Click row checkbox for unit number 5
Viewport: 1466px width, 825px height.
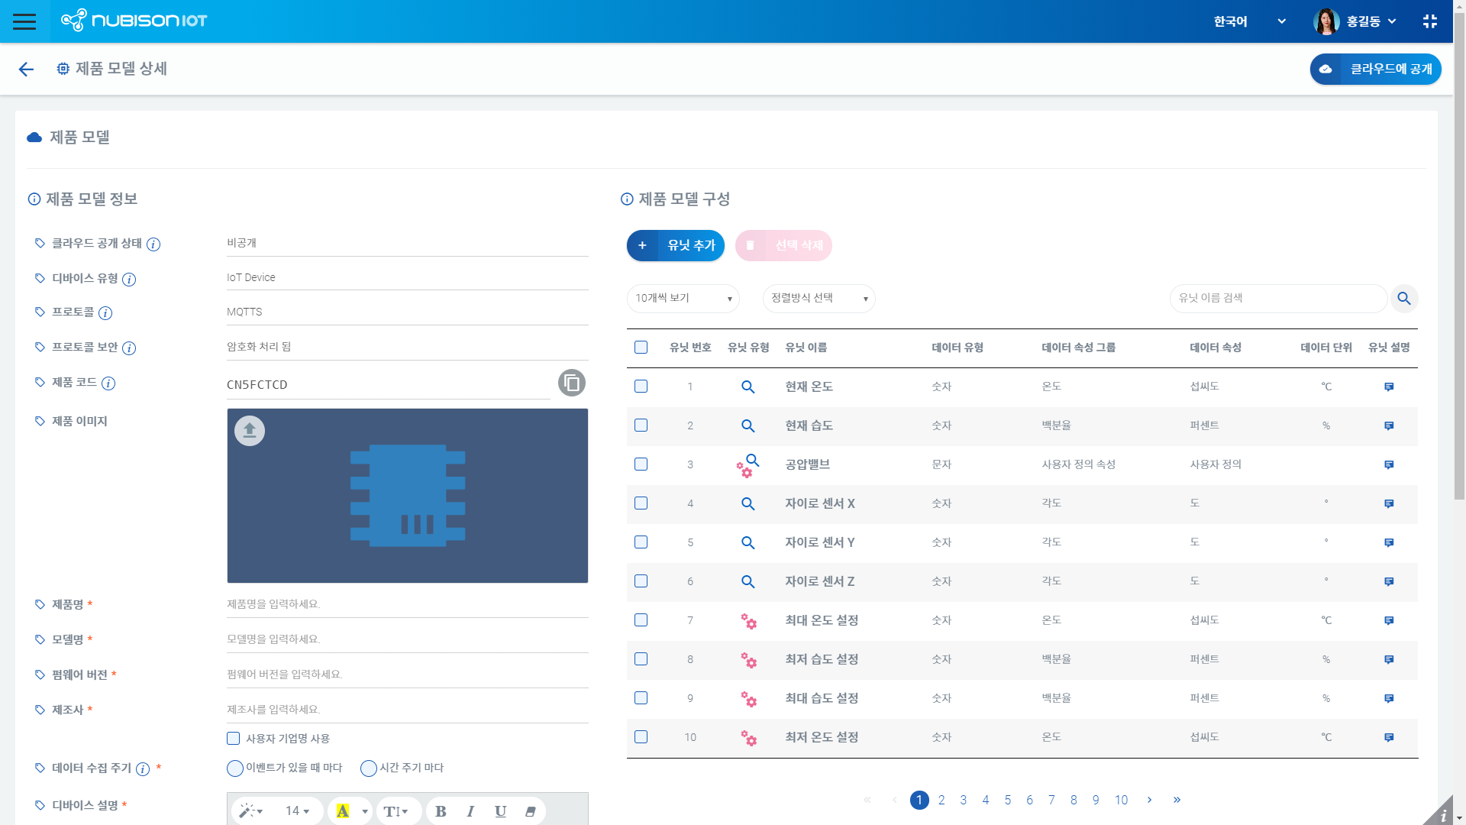[x=641, y=541]
